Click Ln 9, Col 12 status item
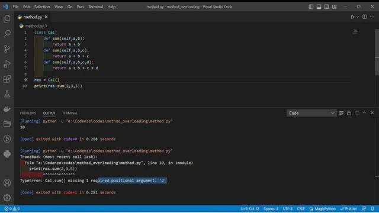This screenshot has width=379, height=213. pyautogui.click(x=250, y=209)
